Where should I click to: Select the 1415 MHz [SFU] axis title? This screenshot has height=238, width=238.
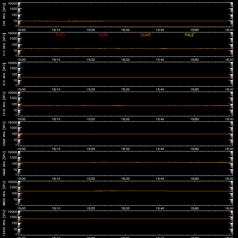(4, 104)
